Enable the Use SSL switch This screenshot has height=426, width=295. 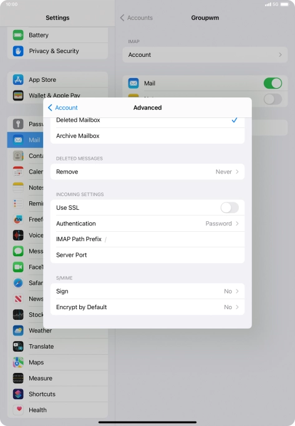point(230,208)
